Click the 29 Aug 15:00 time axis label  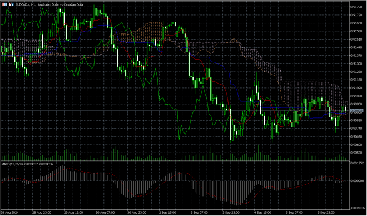pos(73,213)
